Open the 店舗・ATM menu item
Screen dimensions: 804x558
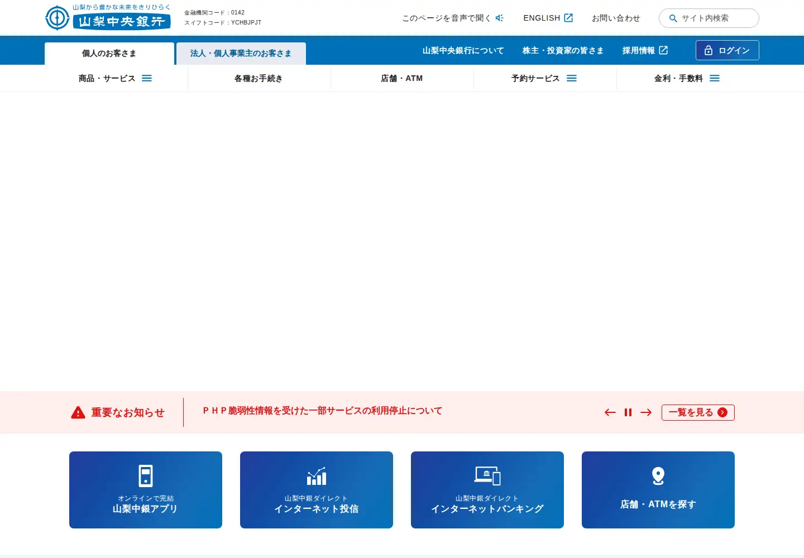point(402,78)
